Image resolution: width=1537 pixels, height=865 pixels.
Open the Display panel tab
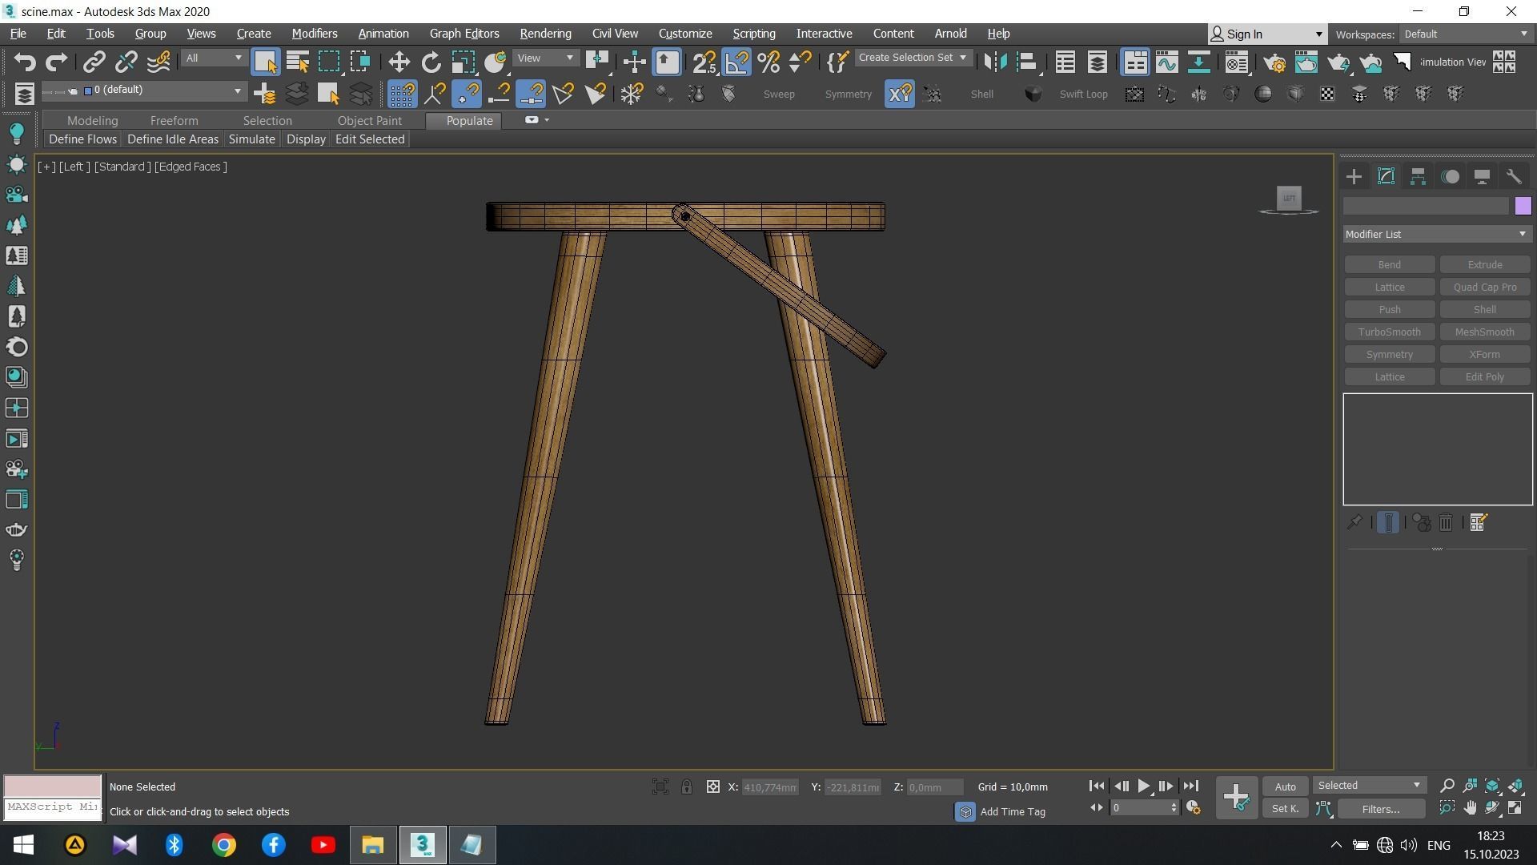1482,177
